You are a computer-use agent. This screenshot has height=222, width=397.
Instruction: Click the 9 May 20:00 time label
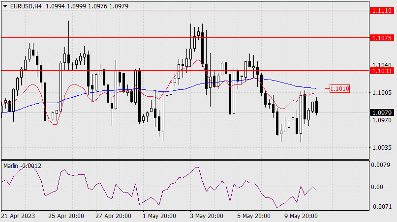(x=301, y=216)
